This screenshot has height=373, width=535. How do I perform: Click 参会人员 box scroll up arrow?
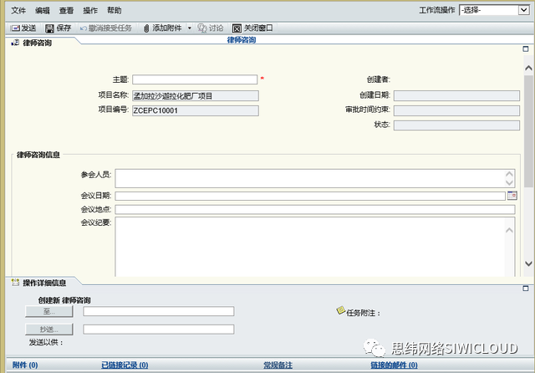pyautogui.click(x=509, y=174)
